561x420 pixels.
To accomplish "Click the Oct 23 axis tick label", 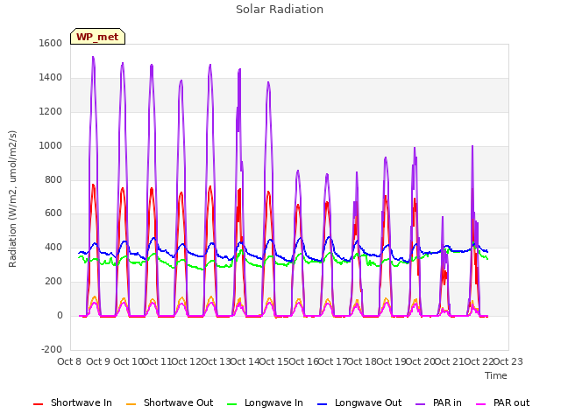I will click(x=508, y=361).
